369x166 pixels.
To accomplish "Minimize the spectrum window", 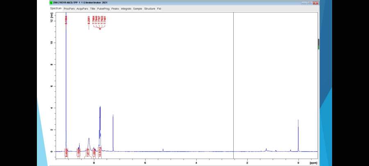I will tap(304, 3).
